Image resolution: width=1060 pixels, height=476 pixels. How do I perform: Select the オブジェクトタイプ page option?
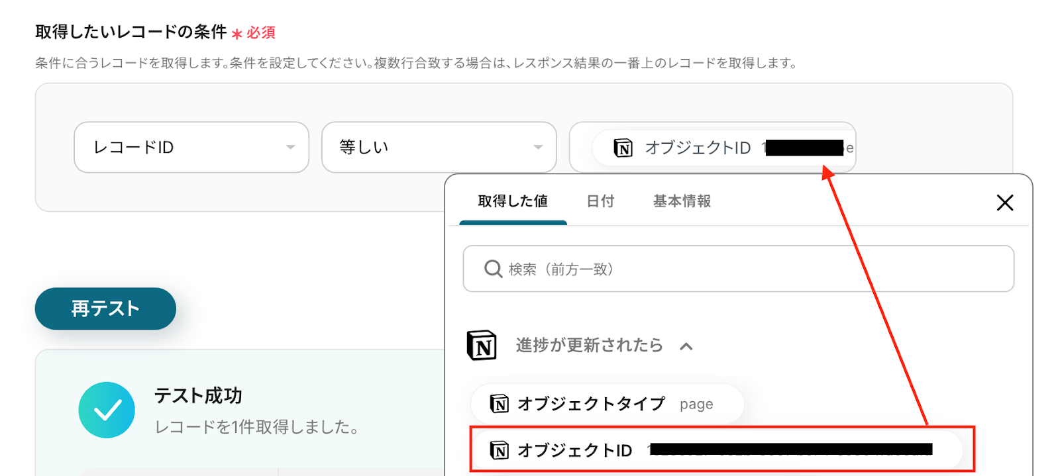point(607,404)
